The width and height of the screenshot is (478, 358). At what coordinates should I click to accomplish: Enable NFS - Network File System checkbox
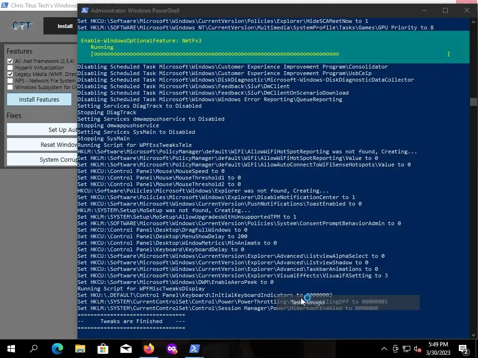click(10, 81)
